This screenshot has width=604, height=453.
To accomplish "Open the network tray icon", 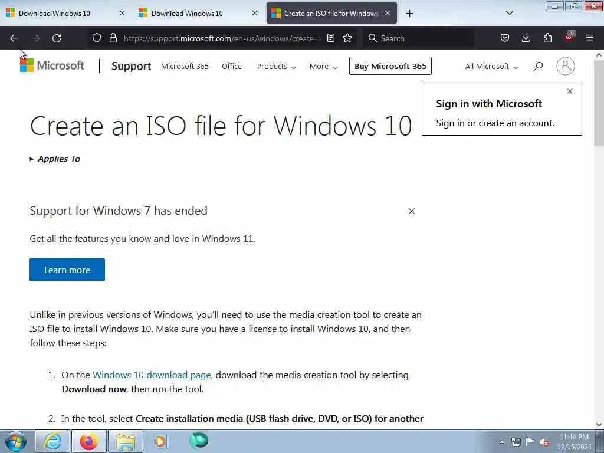I will [x=516, y=442].
